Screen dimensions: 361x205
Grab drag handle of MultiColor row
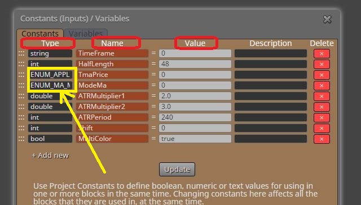pos(21,139)
